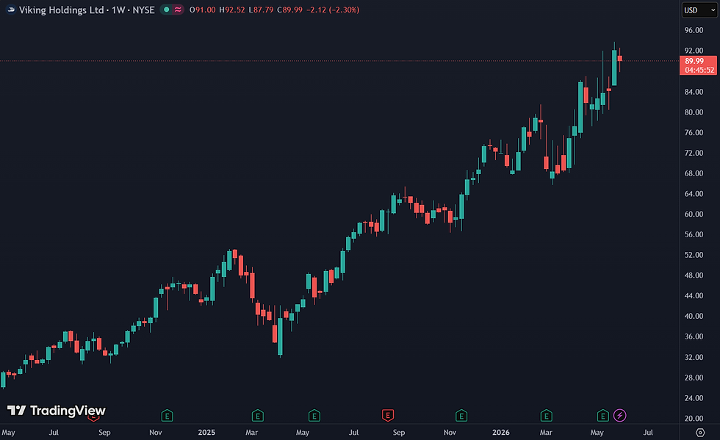Click the high value H92.52
The height and width of the screenshot is (440, 720).
(x=232, y=10)
